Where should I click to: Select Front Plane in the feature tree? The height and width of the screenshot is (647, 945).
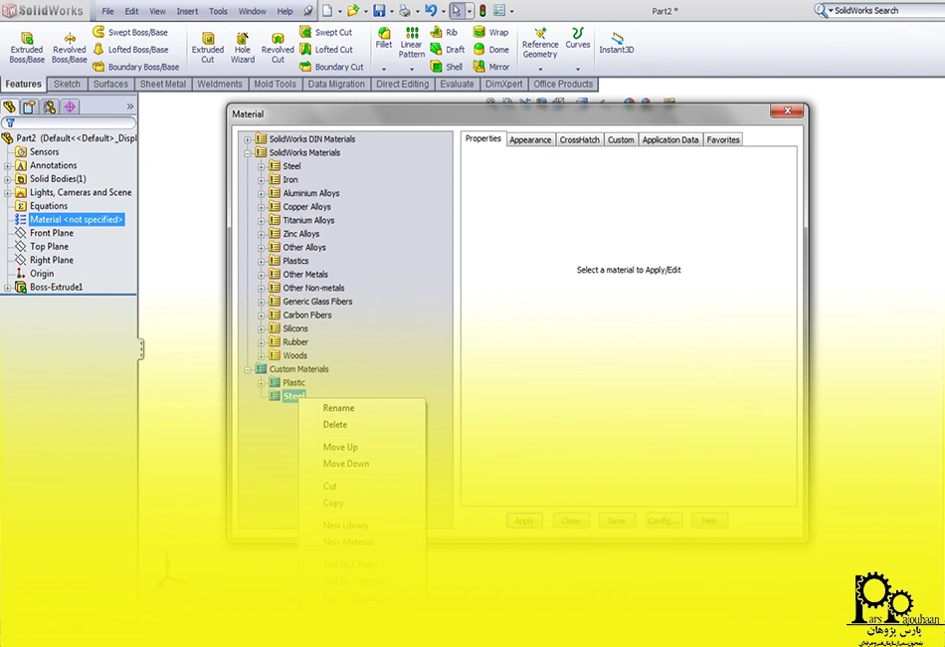click(52, 233)
